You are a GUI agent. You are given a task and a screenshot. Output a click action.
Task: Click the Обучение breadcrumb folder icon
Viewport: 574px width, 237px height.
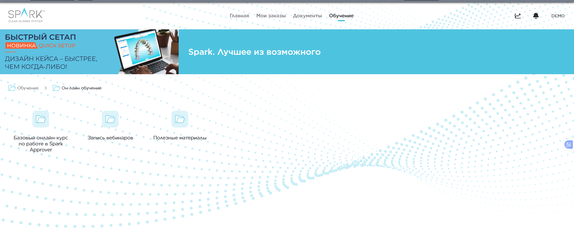pyautogui.click(x=12, y=88)
